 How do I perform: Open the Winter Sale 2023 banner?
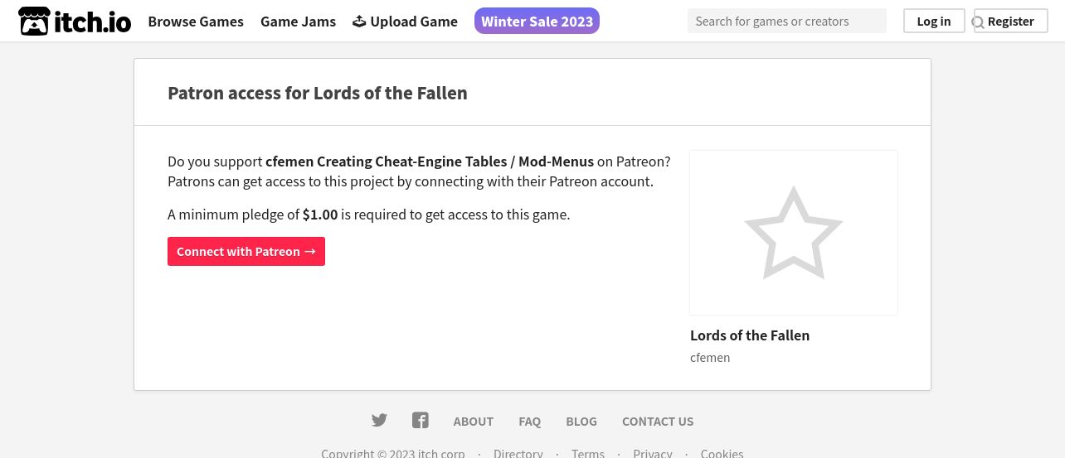(x=537, y=22)
